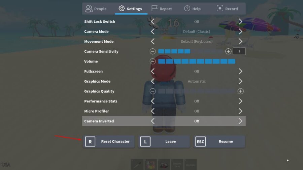Screen dimensions: 303x170
Task: Click the Default (Keyboard) value text
Action: coord(197,41)
